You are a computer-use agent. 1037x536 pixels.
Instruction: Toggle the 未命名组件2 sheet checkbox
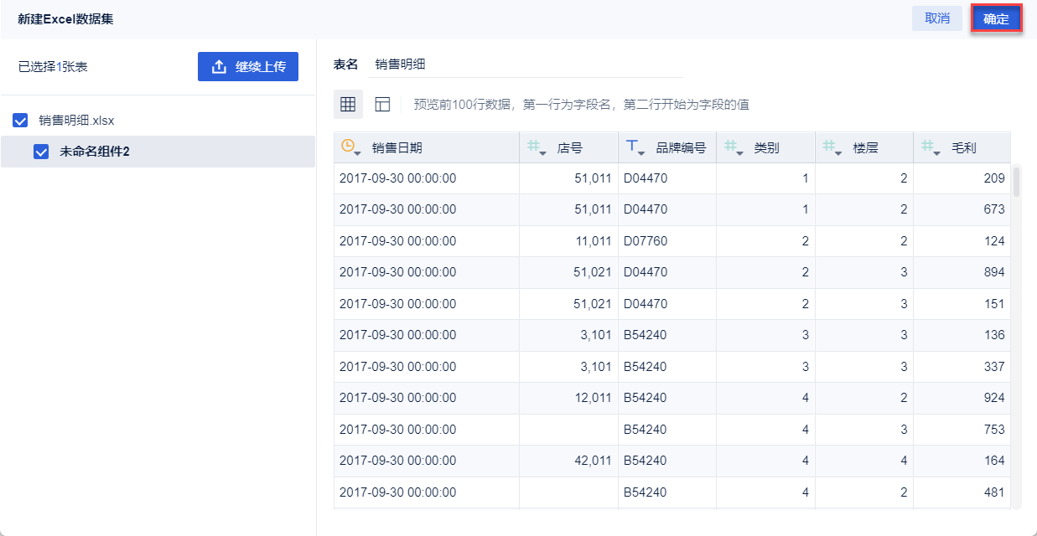pyautogui.click(x=41, y=152)
